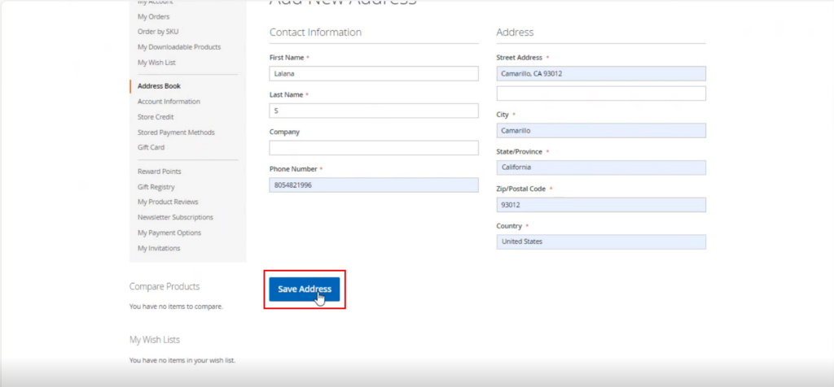Click the second empty Street Address line
Image resolution: width=834 pixels, height=387 pixels.
tap(601, 93)
